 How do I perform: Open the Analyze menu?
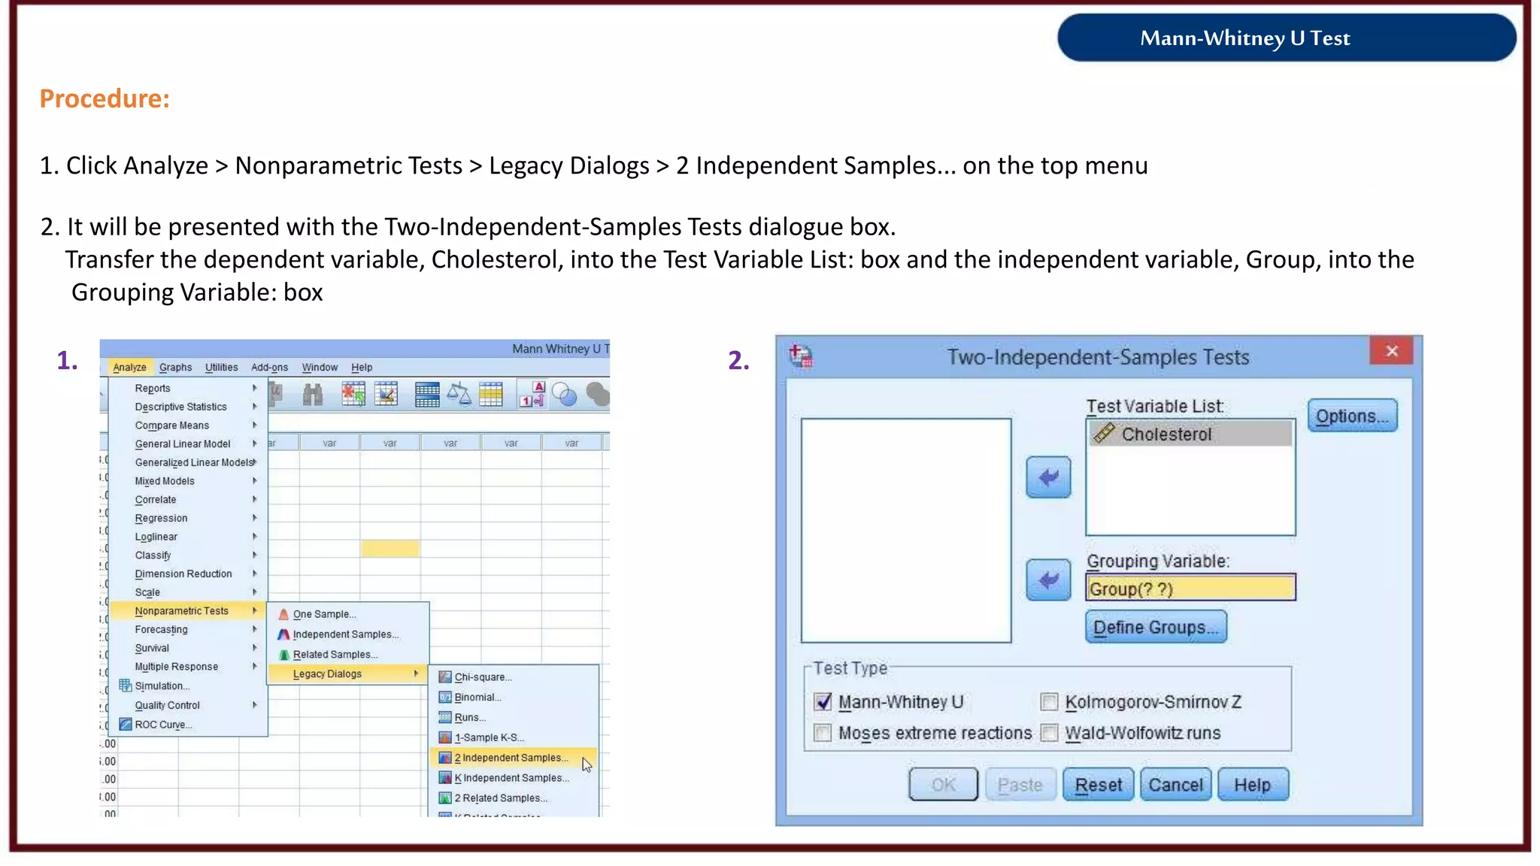pyautogui.click(x=129, y=368)
